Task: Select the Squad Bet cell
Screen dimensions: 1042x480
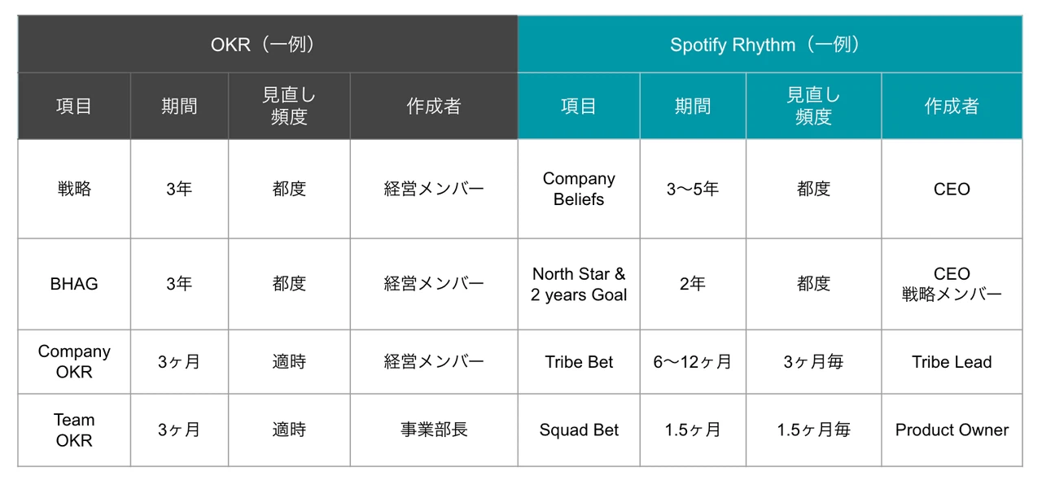Action: (579, 430)
